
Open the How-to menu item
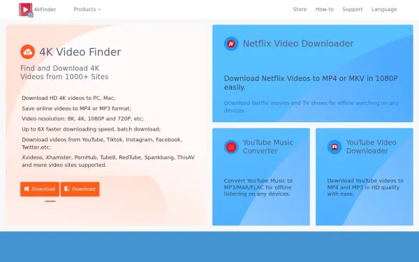(x=325, y=9)
